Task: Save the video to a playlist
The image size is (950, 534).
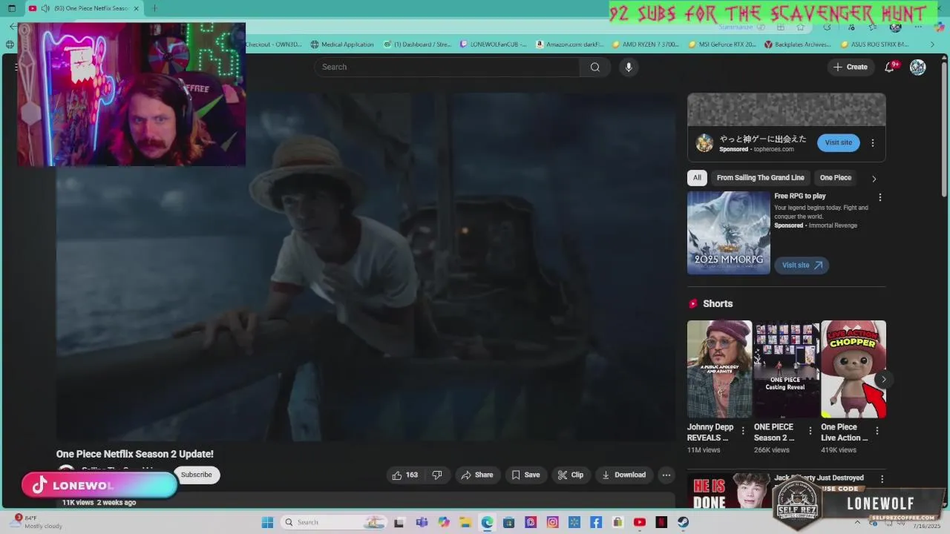Action: [x=525, y=475]
